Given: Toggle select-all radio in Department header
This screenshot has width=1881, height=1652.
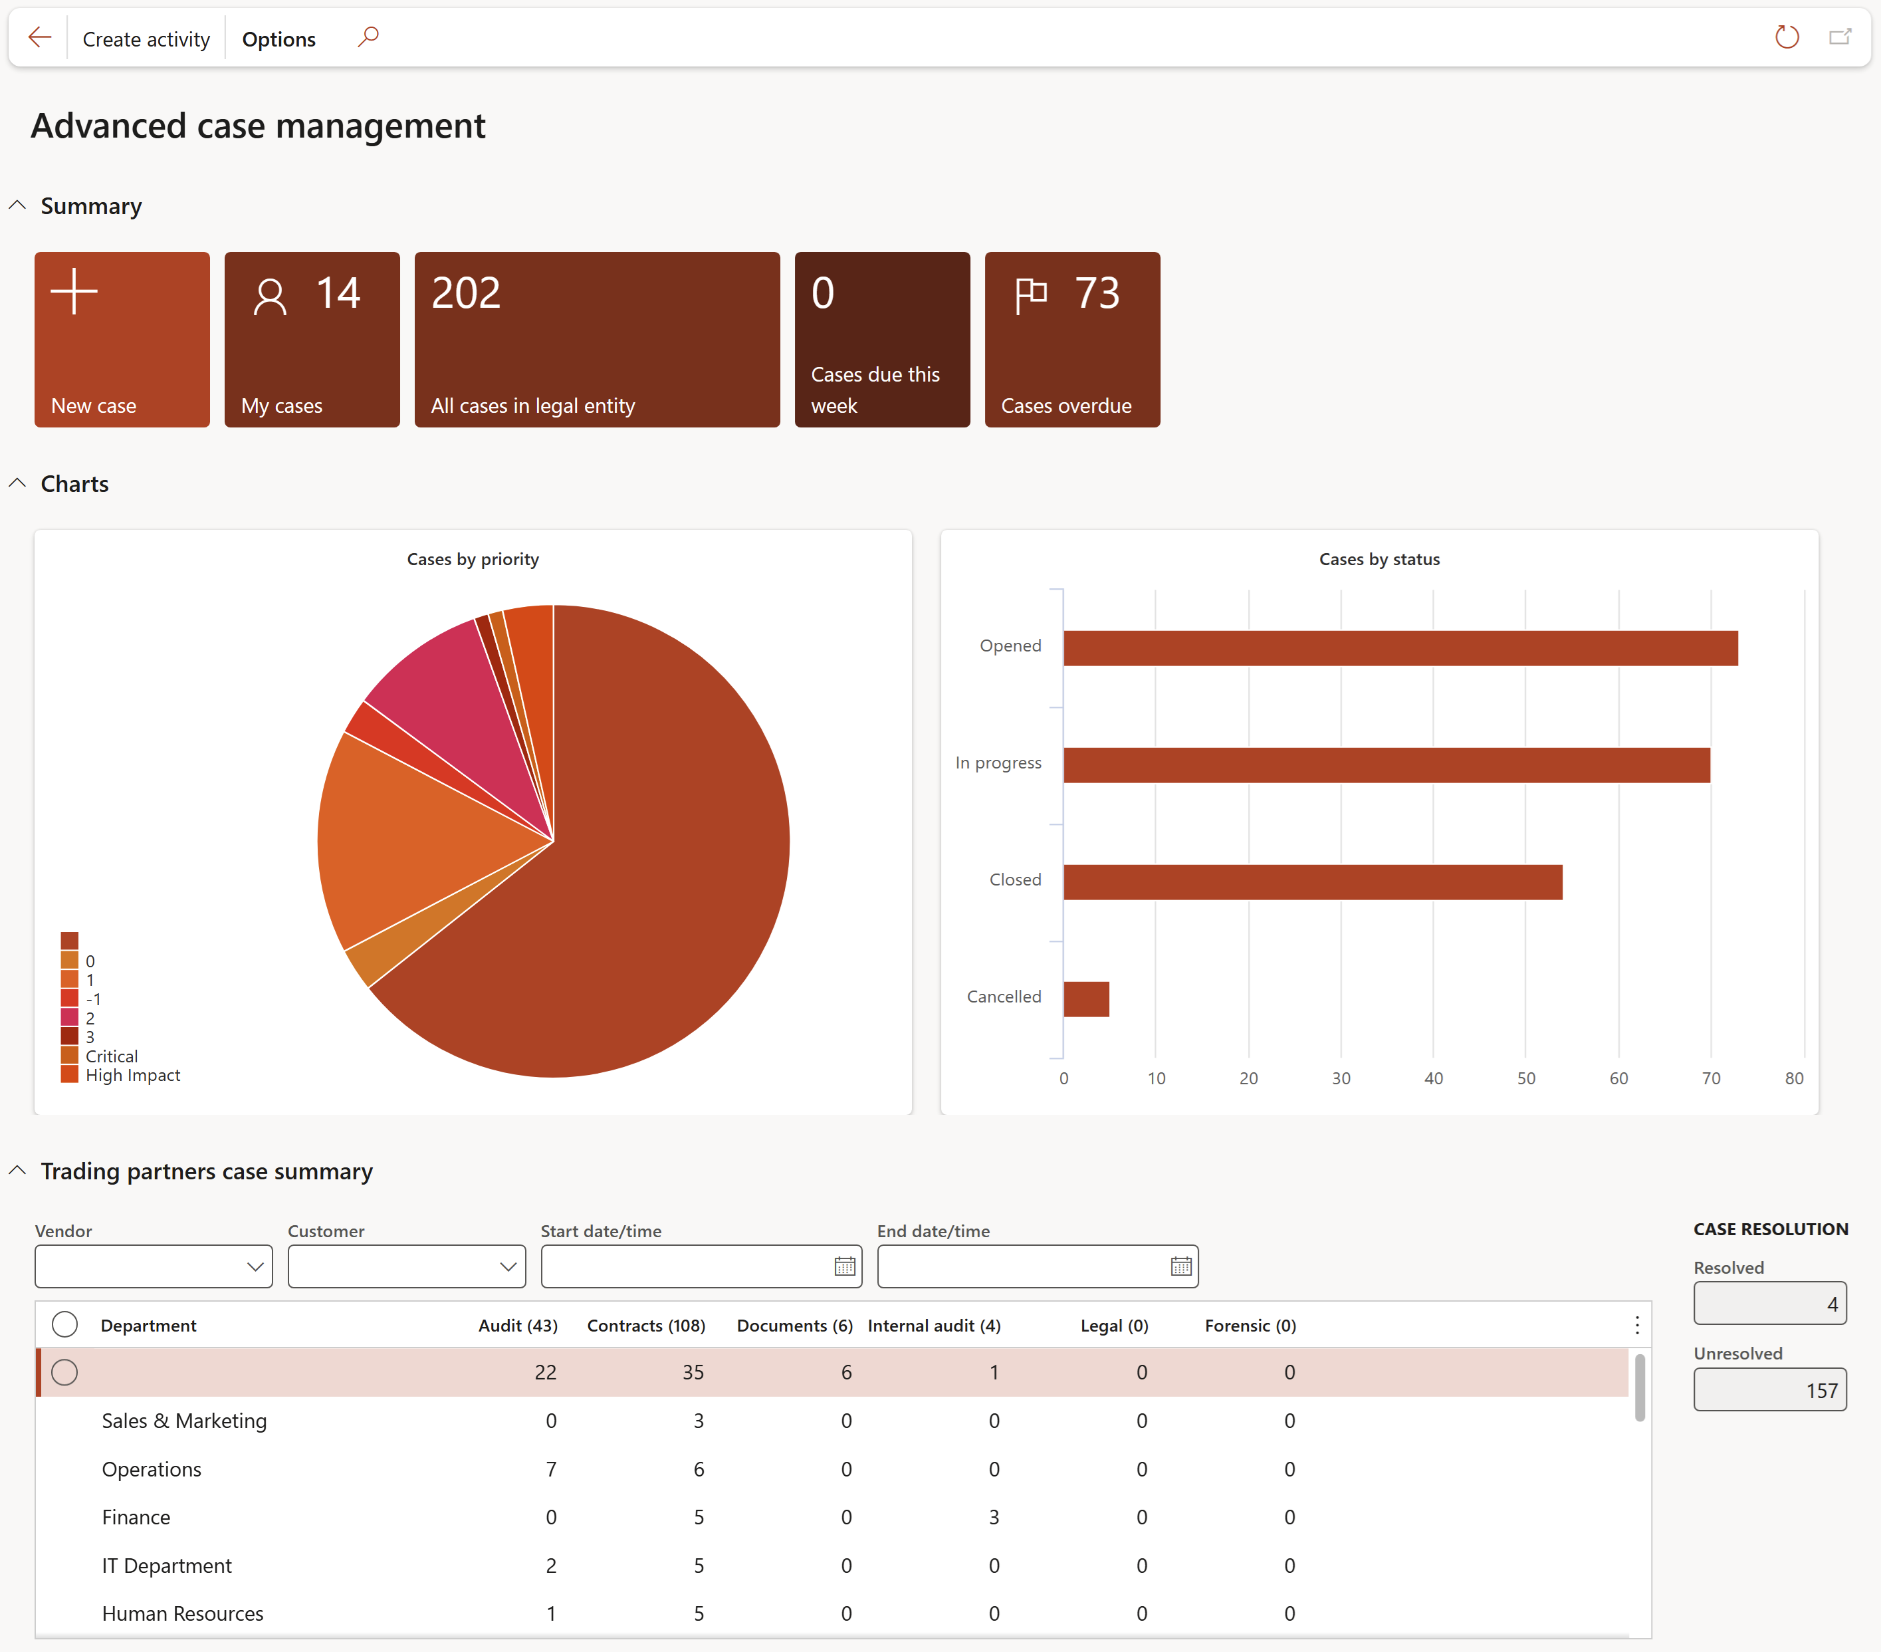Looking at the screenshot, I should tap(64, 1324).
